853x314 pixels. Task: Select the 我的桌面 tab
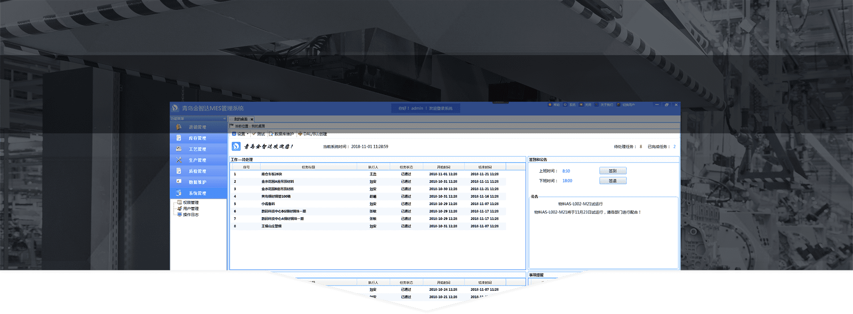pyautogui.click(x=240, y=119)
